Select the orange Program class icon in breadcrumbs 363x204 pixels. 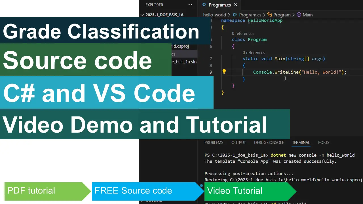(269, 15)
